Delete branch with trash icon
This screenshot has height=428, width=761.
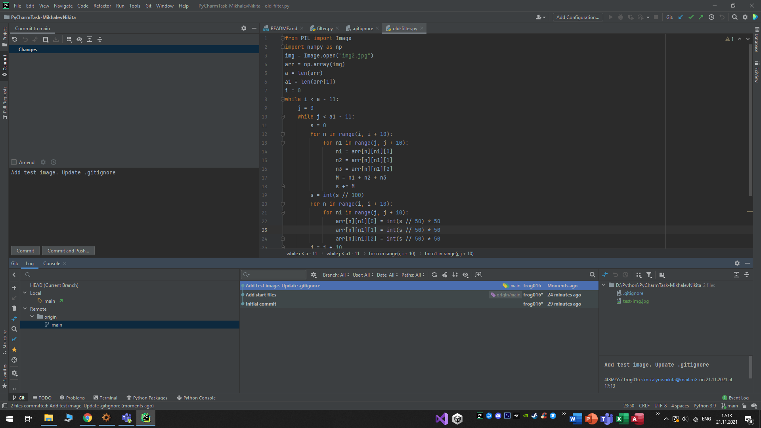pos(14,308)
